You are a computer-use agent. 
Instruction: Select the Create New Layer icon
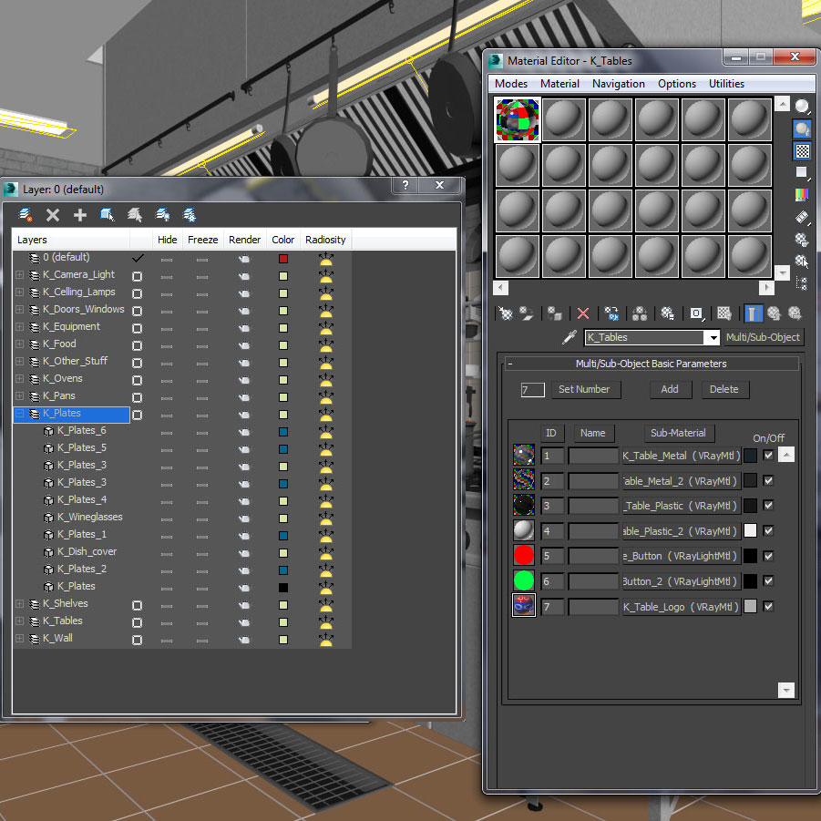click(24, 215)
